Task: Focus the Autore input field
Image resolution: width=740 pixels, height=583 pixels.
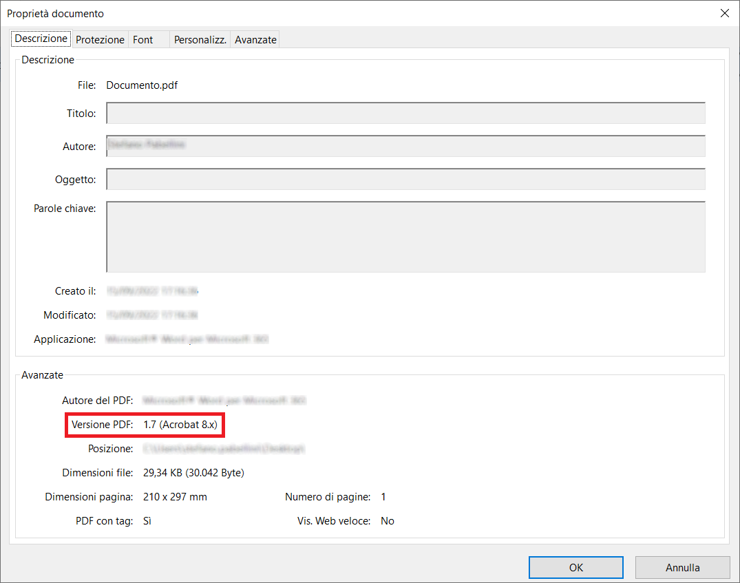Action: click(x=405, y=147)
